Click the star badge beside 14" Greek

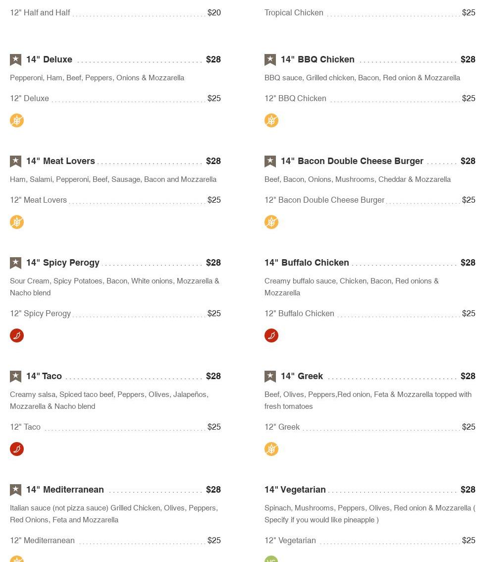pyautogui.click(x=270, y=377)
